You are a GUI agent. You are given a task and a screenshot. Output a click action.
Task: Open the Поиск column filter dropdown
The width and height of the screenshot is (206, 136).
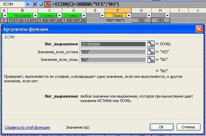pyautogui.click(x=129, y=16)
